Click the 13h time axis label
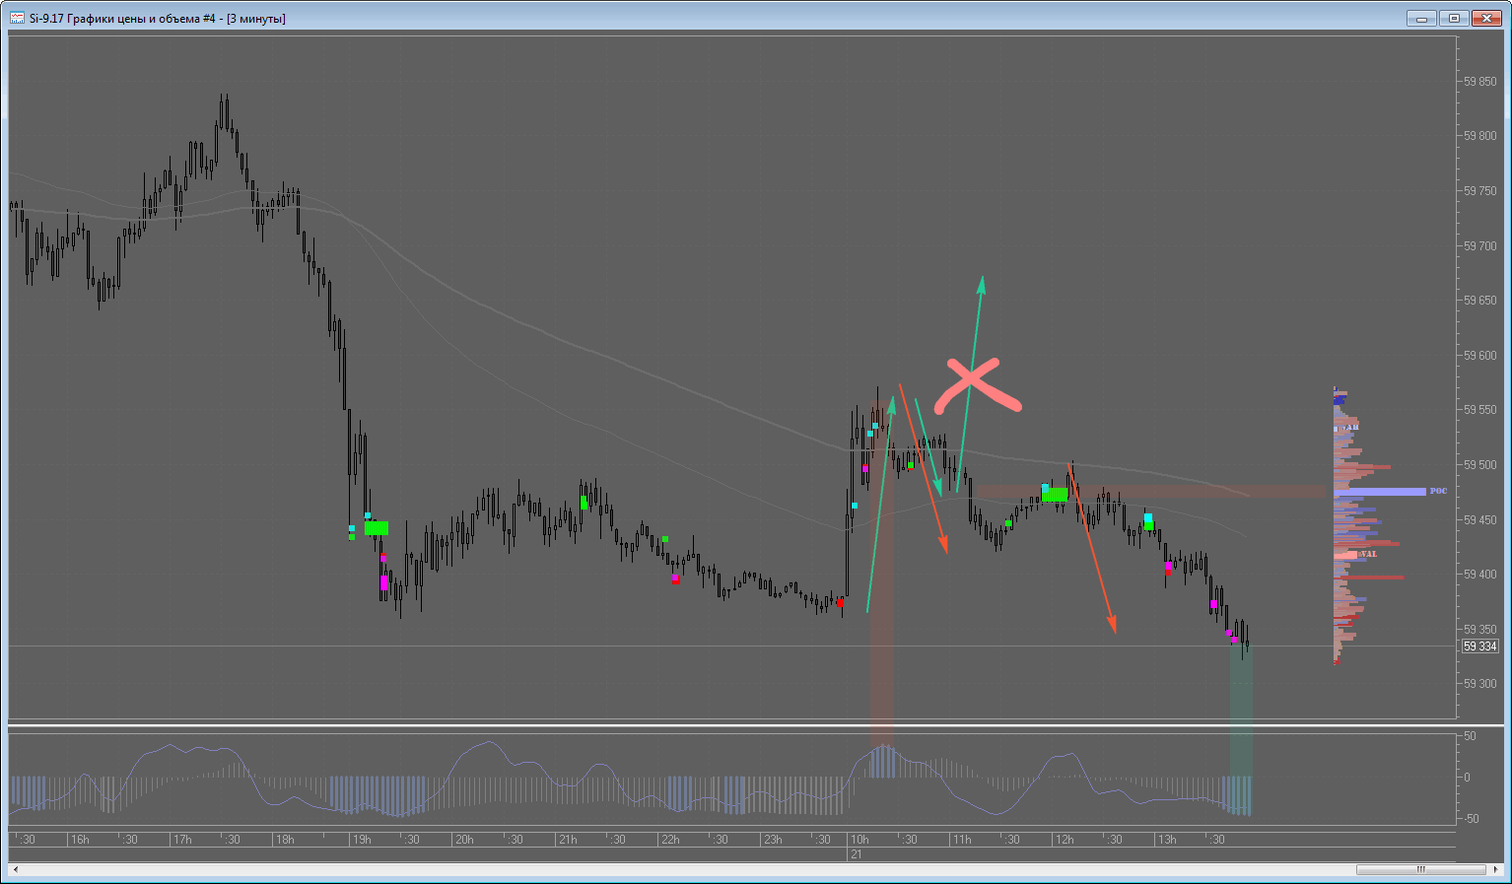This screenshot has width=1512, height=884. tap(1167, 840)
